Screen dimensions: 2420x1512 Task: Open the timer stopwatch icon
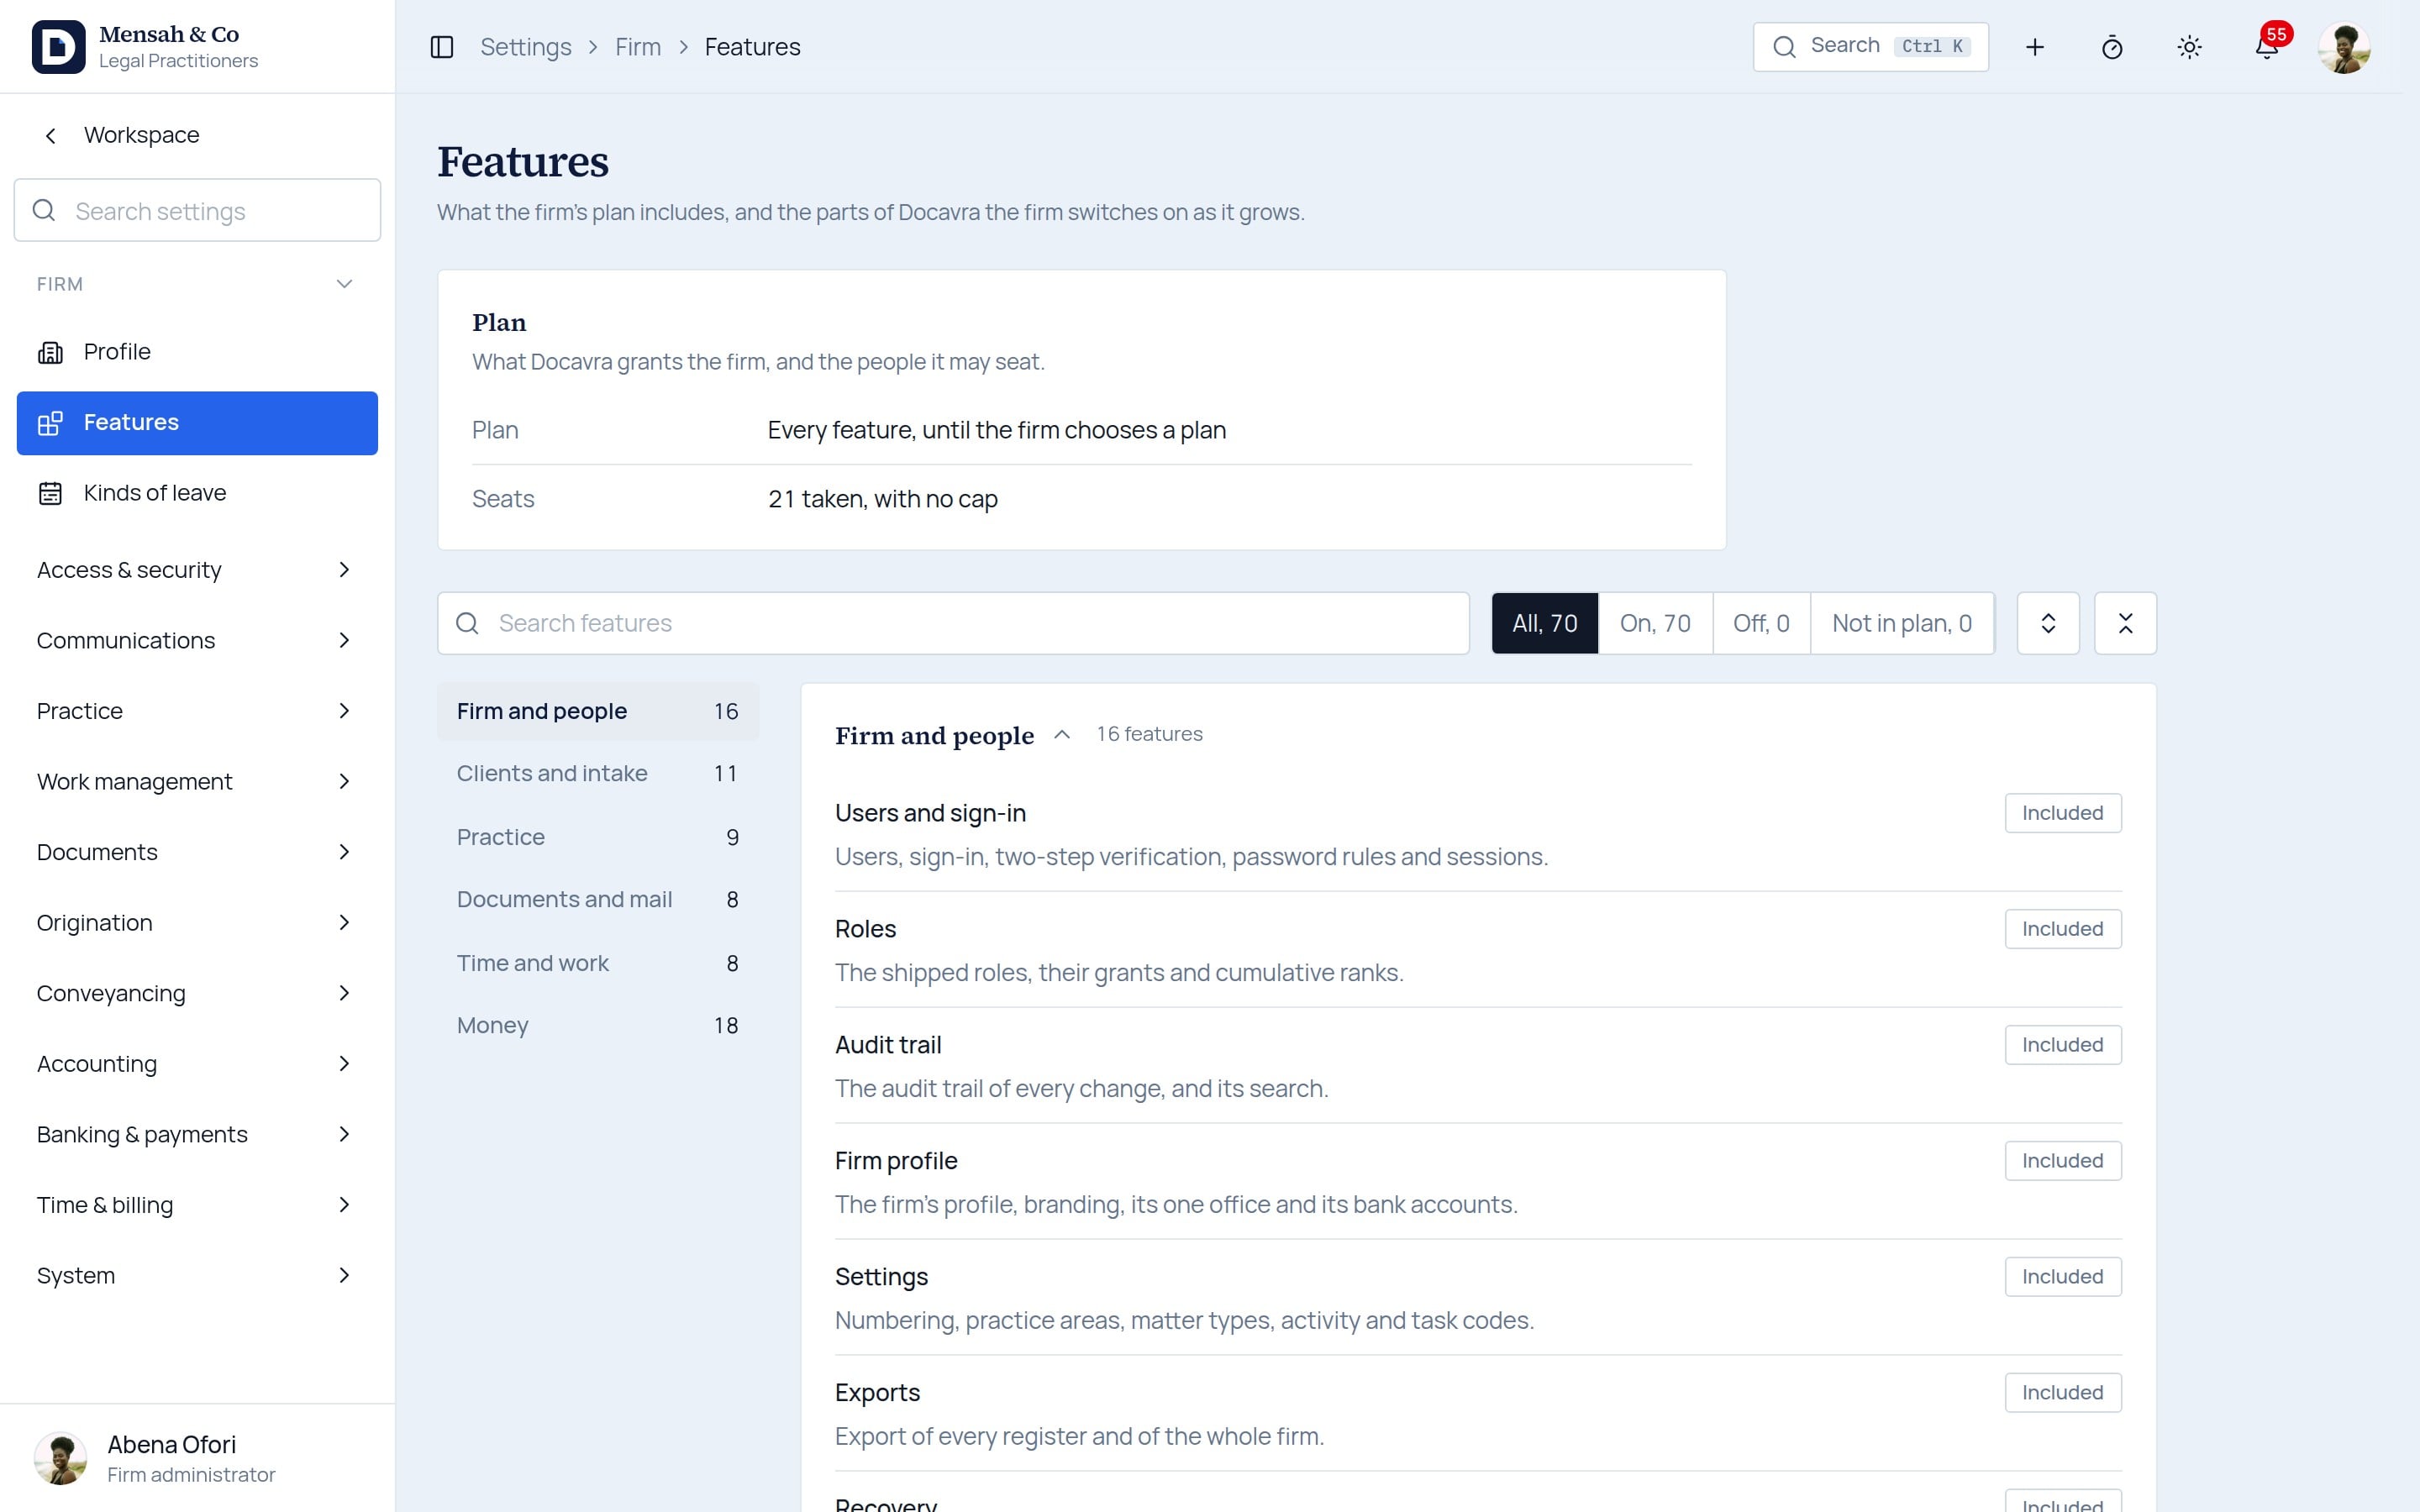2112,47
